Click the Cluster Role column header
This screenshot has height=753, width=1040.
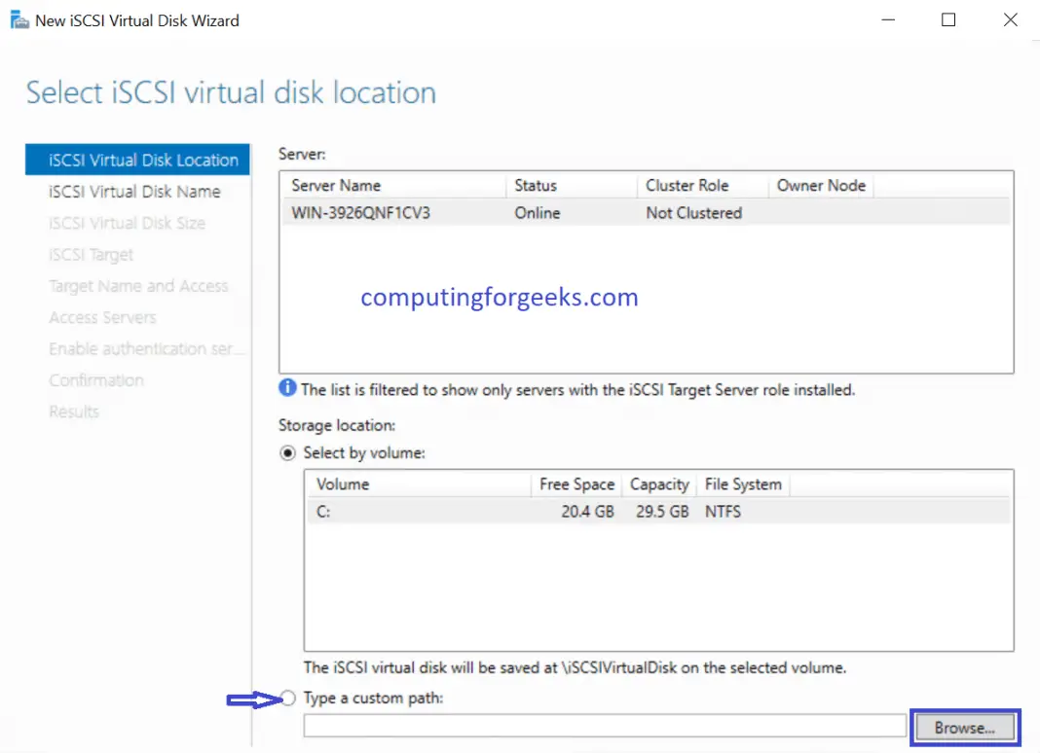pyautogui.click(x=687, y=185)
